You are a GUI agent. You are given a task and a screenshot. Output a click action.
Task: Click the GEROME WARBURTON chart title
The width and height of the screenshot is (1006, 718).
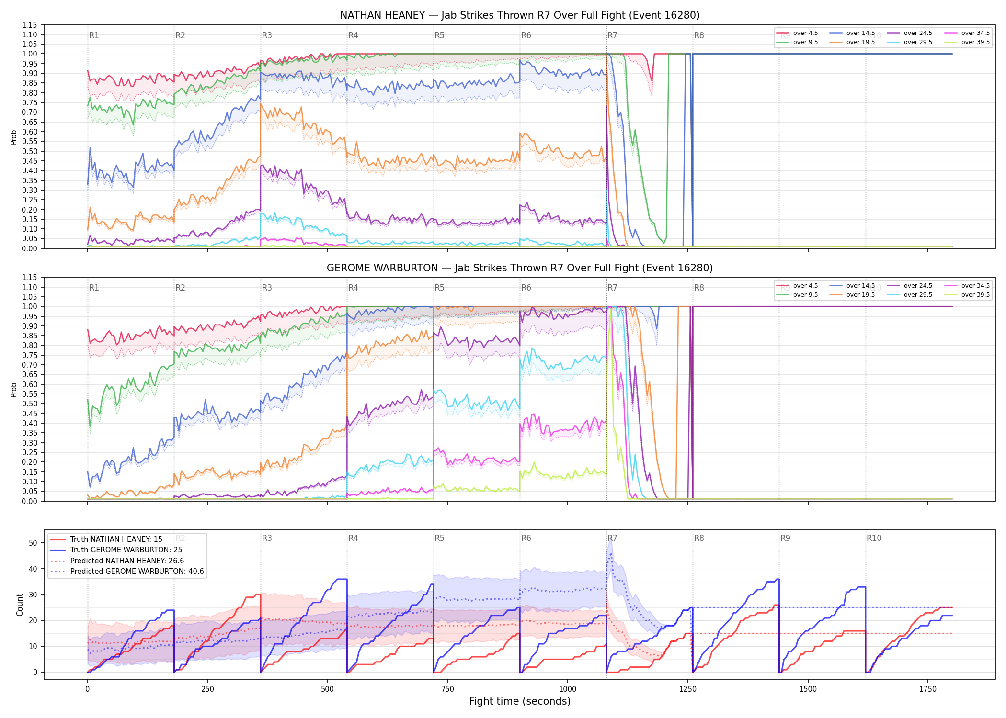[x=520, y=268]
